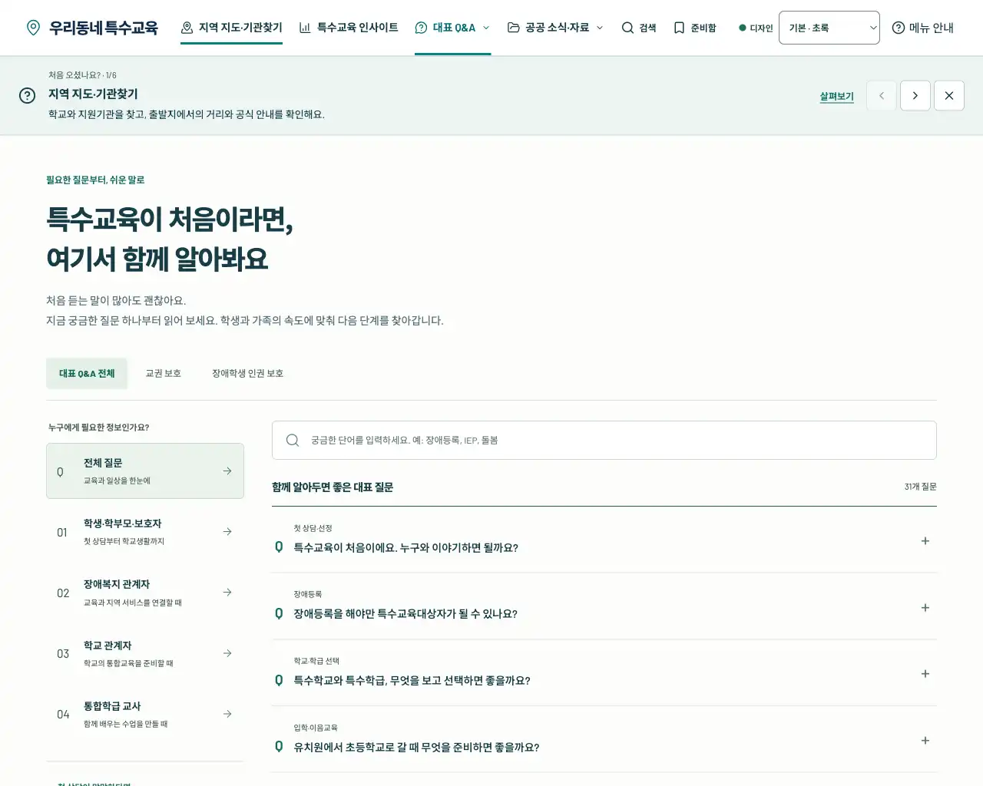
Task: Select 장애학생 인권 보호 tab
Action: [x=248, y=374]
